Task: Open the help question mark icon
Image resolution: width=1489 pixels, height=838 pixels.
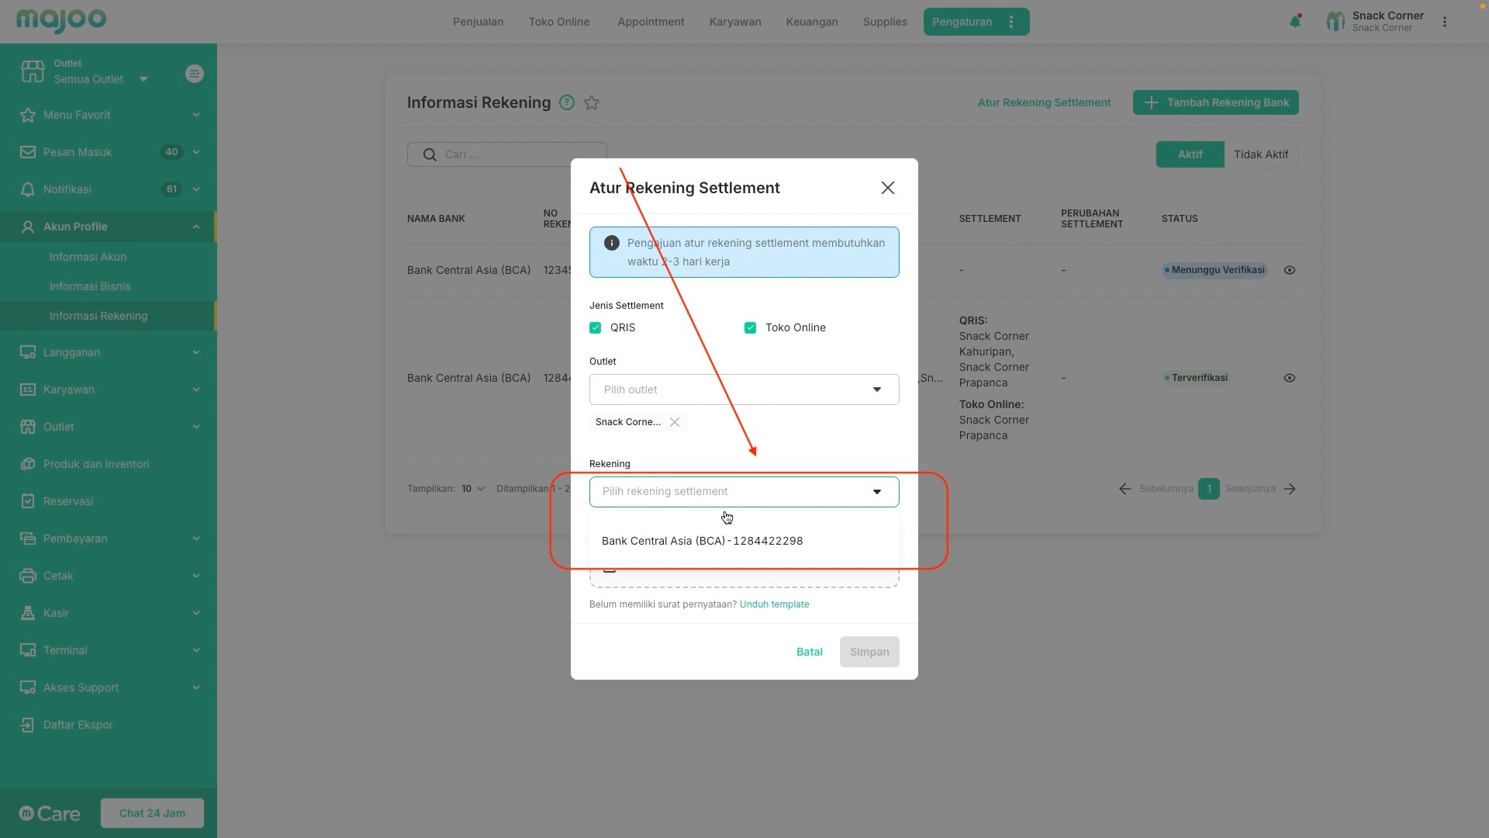Action: point(567,103)
